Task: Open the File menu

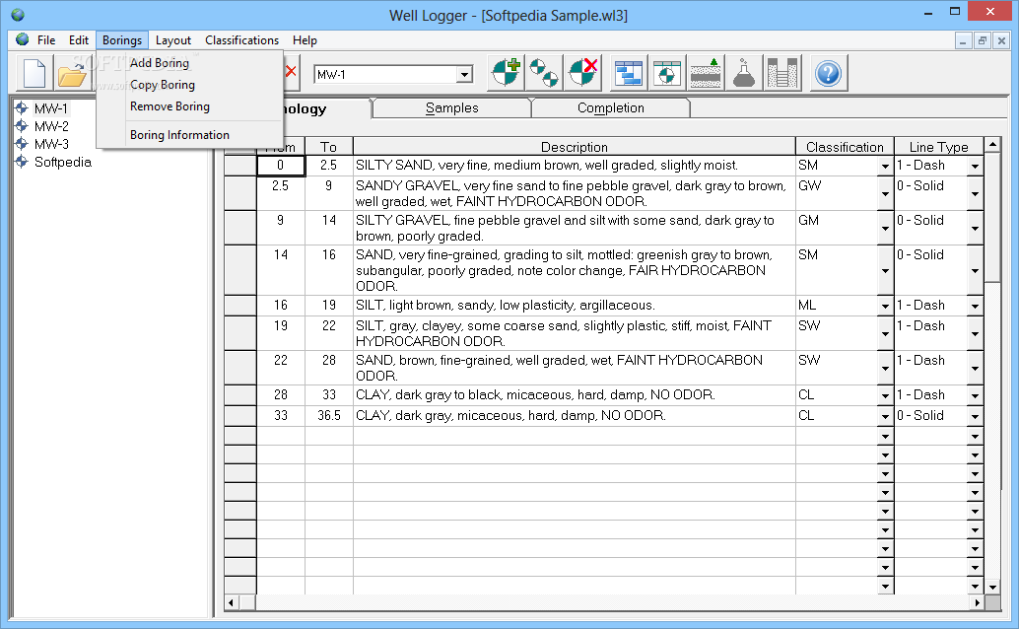Action: click(x=46, y=39)
